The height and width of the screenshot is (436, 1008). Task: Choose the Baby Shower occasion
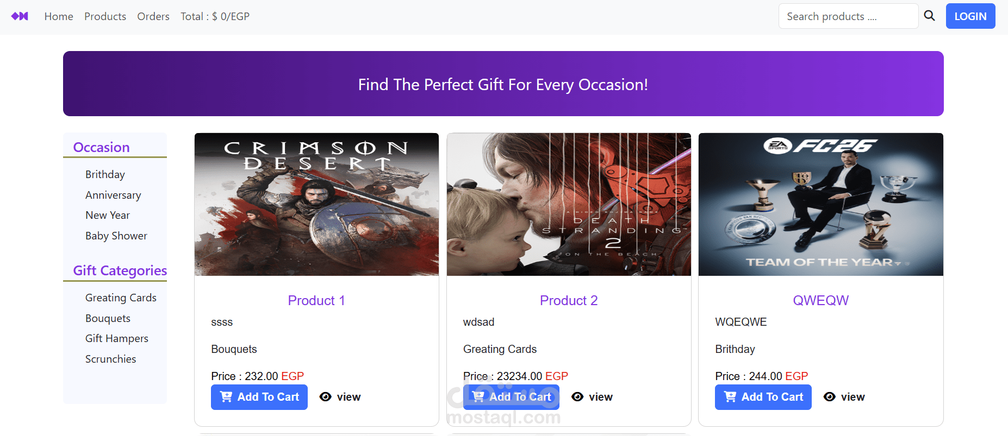click(x=116, y=236)
